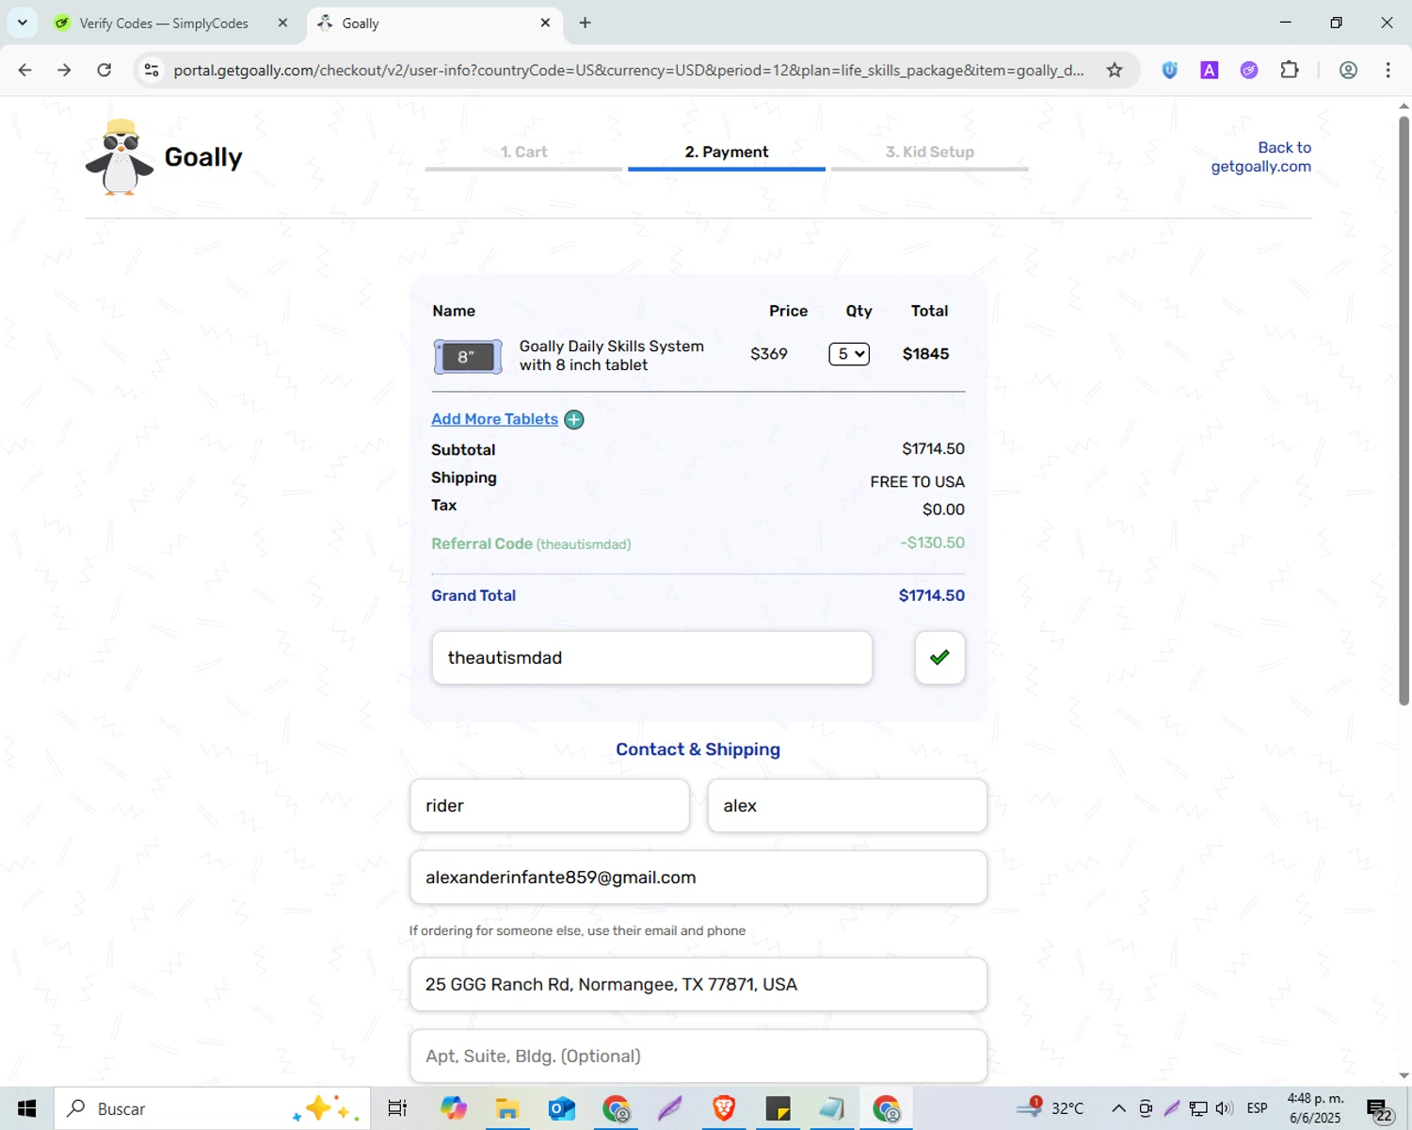
Task: Reload the current page
Action: pyautogui.click(x=104, y=70)
